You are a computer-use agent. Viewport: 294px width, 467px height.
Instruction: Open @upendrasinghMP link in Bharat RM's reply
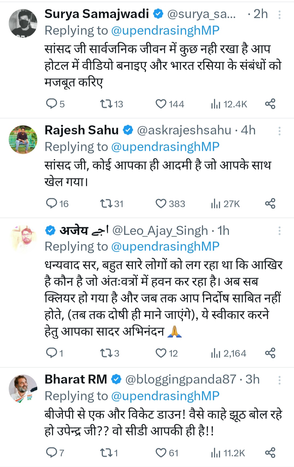(x=165, y=396)
